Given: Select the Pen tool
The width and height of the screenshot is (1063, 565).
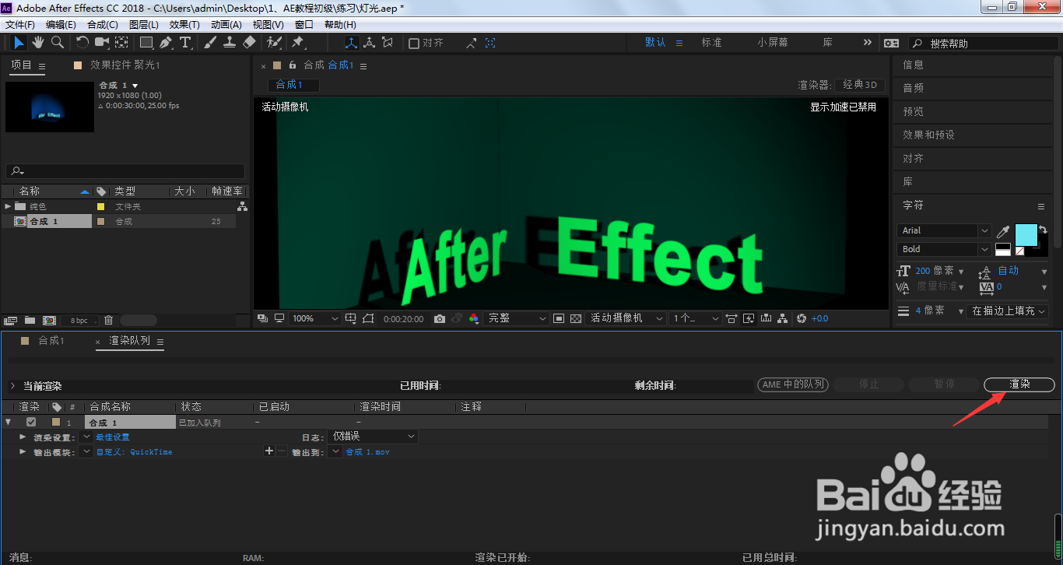Looking at the screenshot, I should tap(166, 43).
